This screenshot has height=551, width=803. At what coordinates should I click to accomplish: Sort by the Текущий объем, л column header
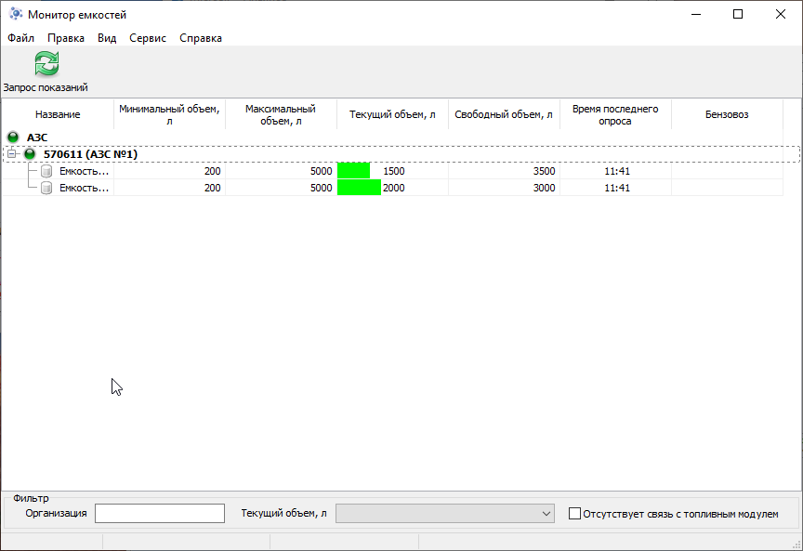[x=392, y=114]
